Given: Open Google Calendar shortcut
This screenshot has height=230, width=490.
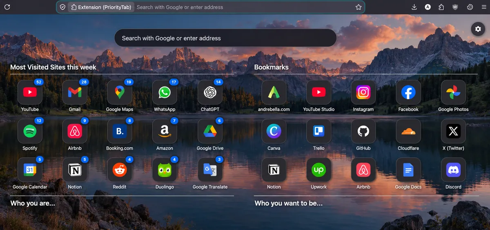Looking at the screenshot, I should [x=30, y=170].
